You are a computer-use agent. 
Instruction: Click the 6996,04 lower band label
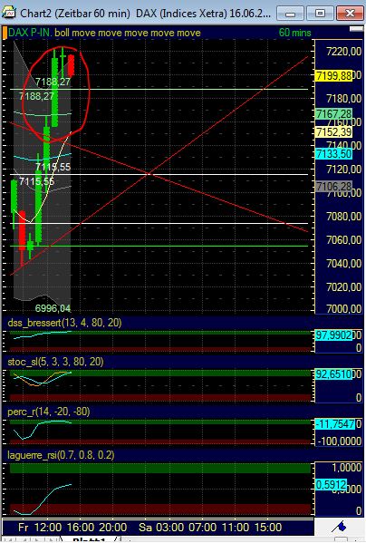coord(53,308)
